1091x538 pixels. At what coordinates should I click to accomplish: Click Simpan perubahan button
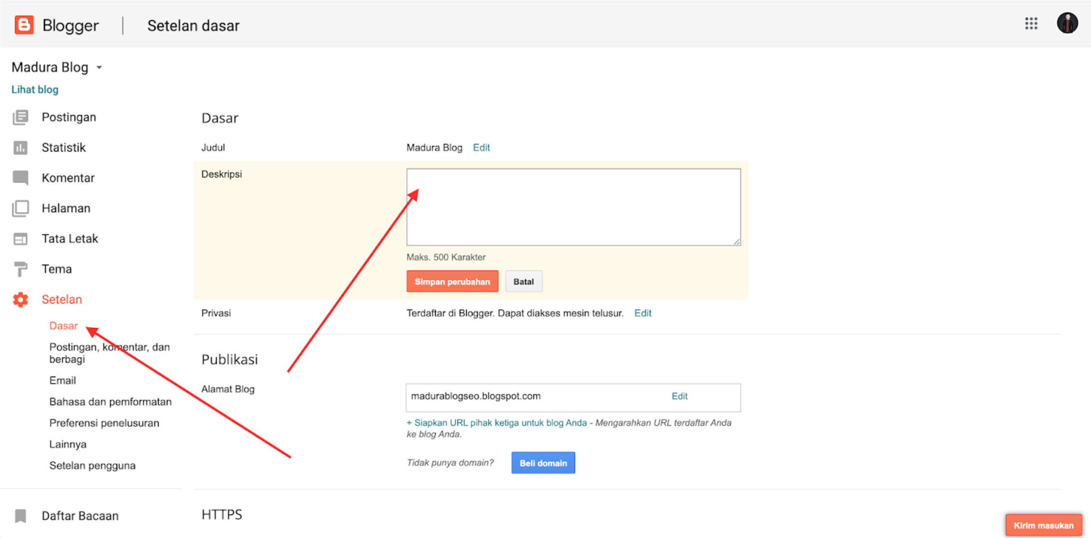[452, 281]
